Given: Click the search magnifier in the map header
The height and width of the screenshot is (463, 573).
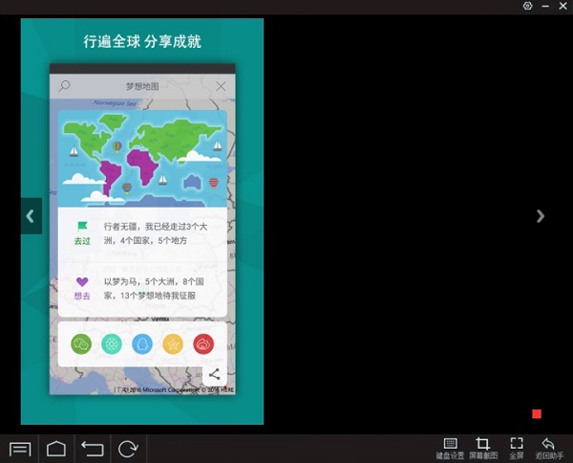Looking at the screenshot, I should [65, 86].
